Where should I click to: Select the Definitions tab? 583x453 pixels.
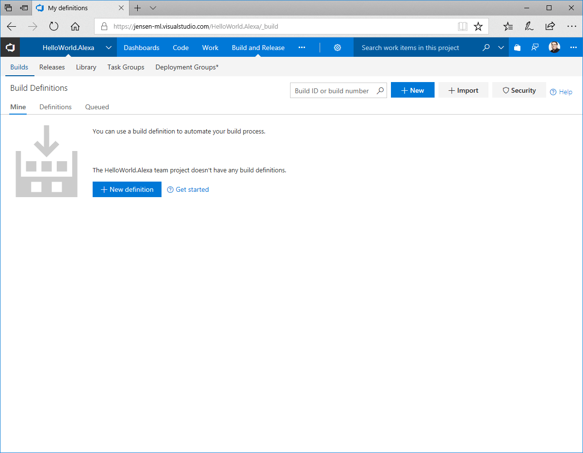[55, 107]
